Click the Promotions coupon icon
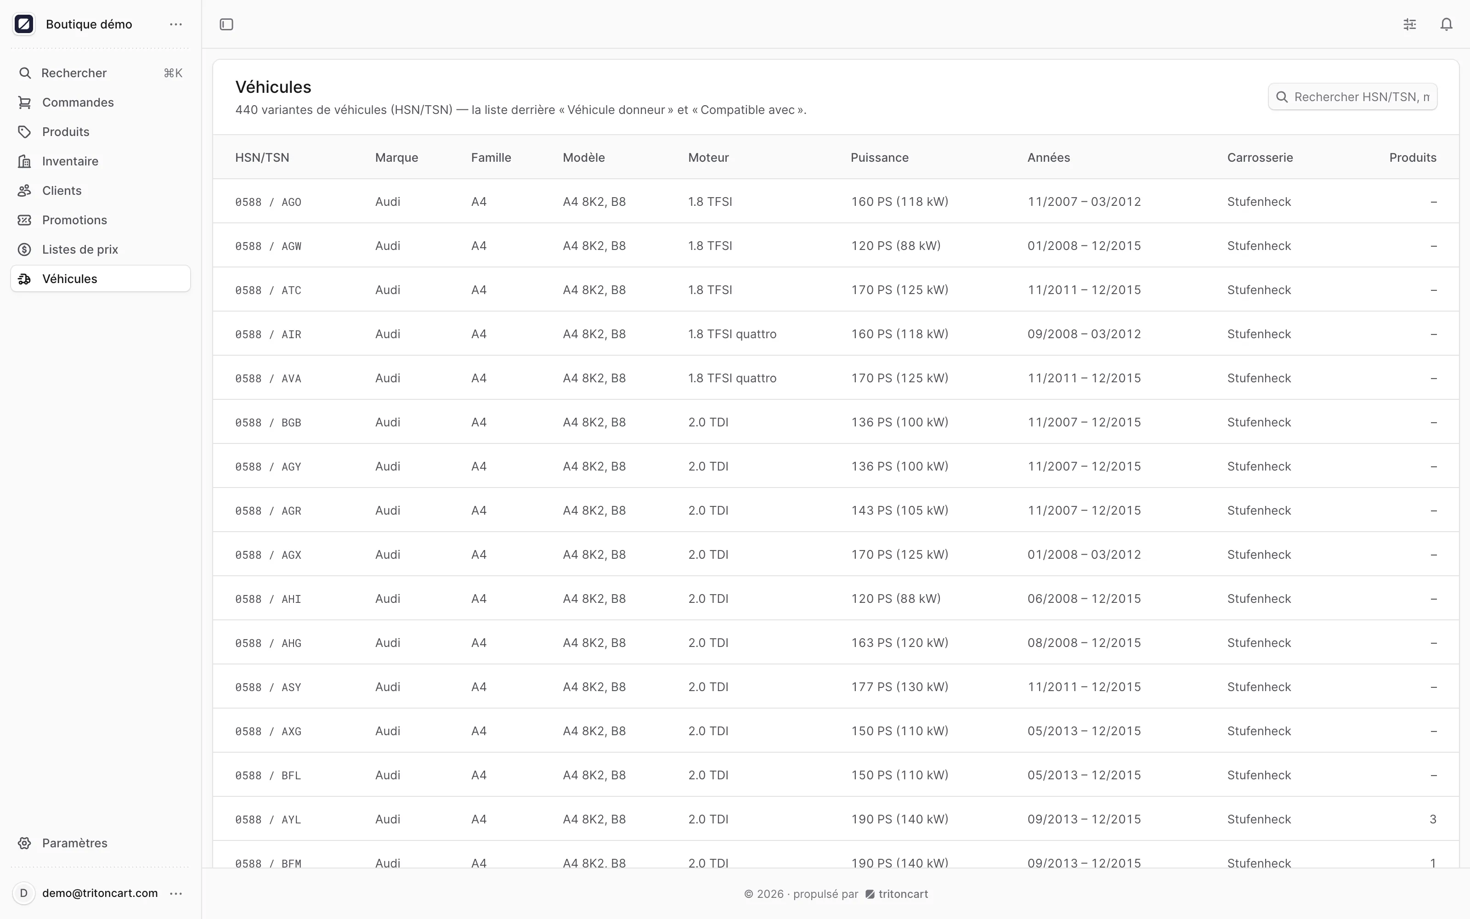This screenshot has width=1470, height=919. (24, 220)
